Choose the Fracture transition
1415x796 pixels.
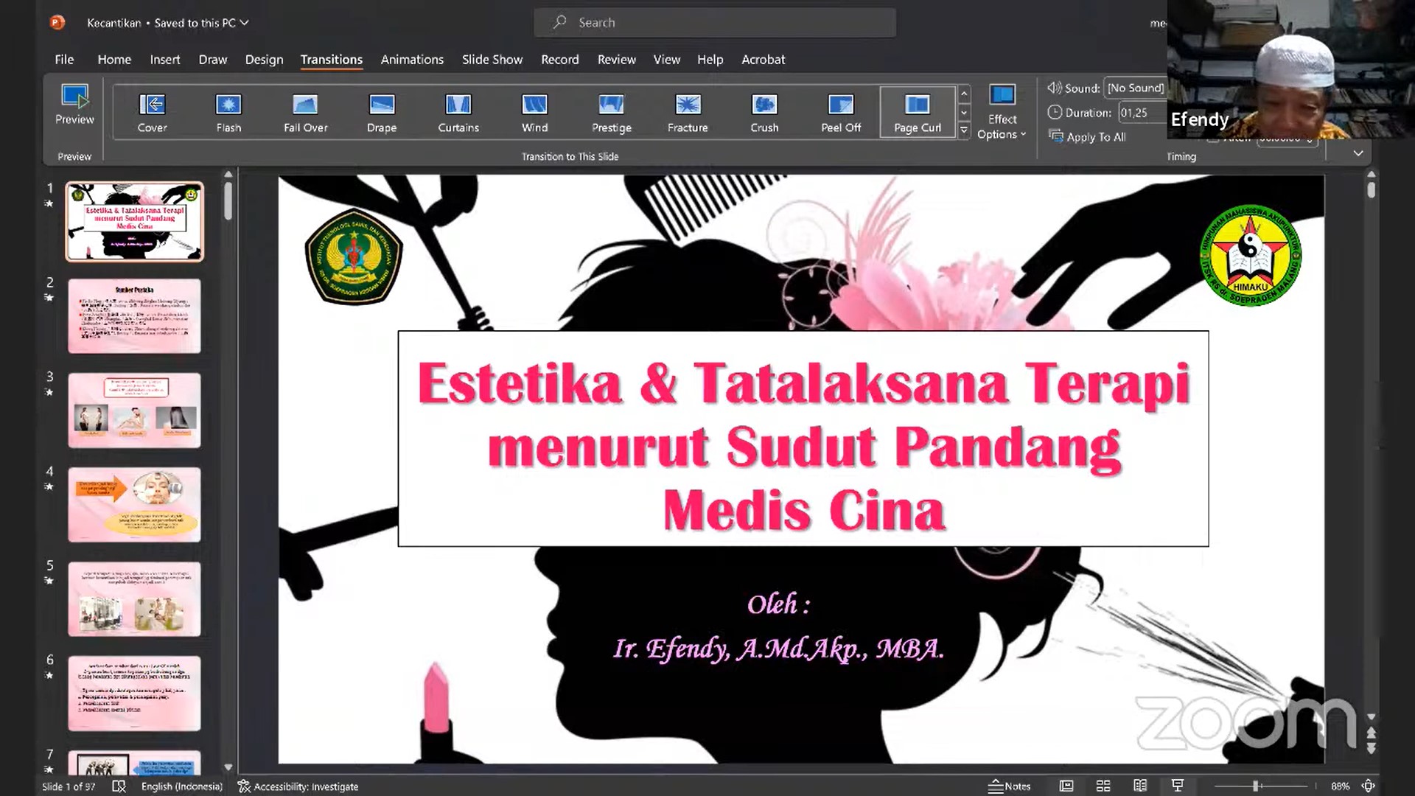[x=688, y=112]
